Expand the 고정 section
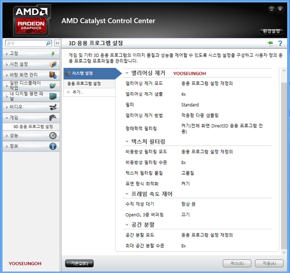 (x=7, y=54)
